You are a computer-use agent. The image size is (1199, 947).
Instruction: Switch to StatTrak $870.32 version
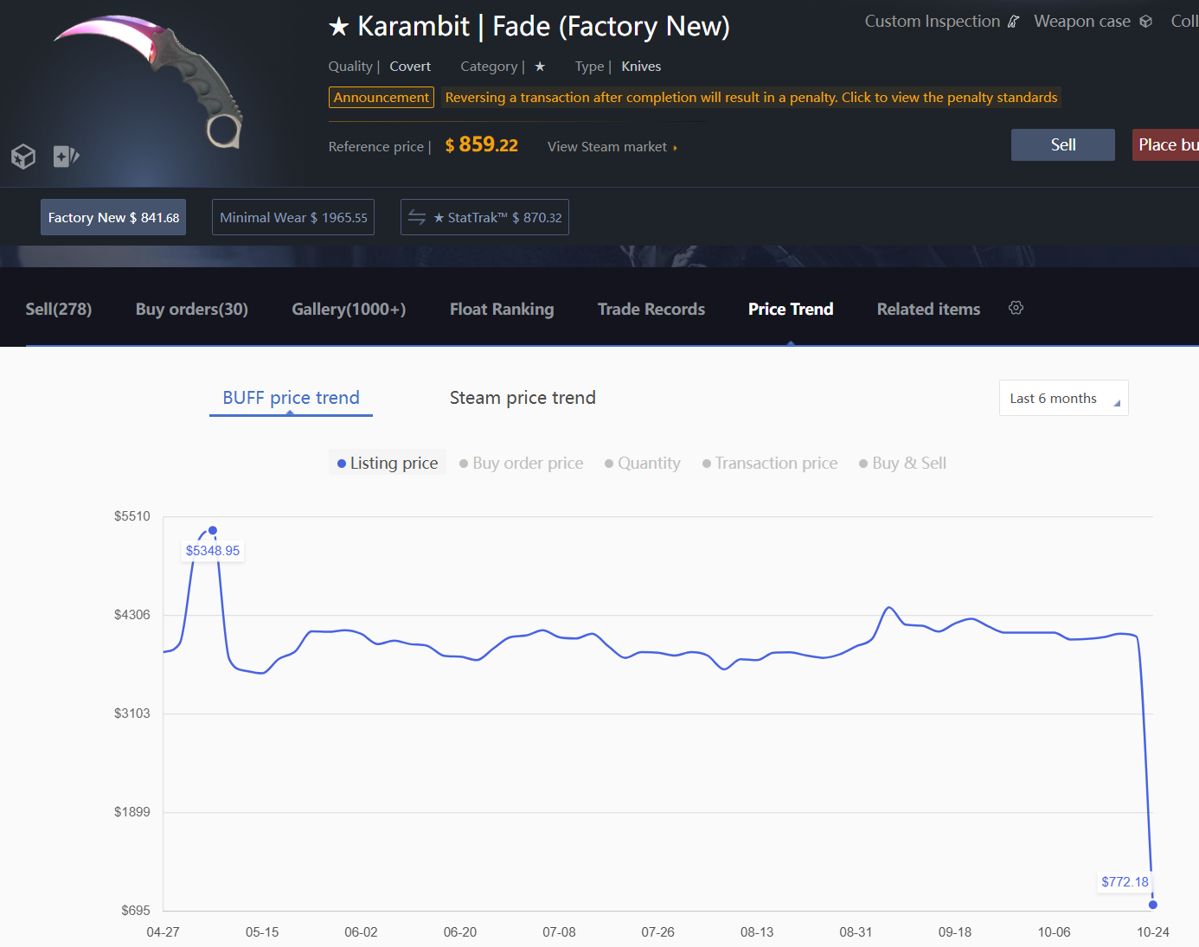(x=484, y=217)
